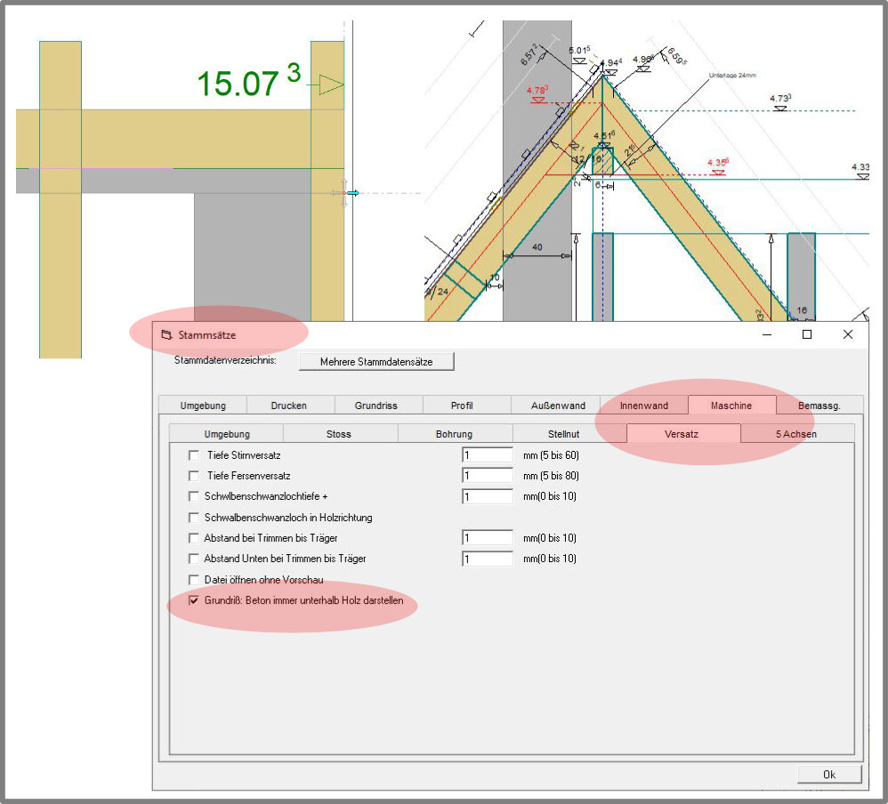Open the Innenwand tab
Screen dimensions: 888x804
click(643, 406)
